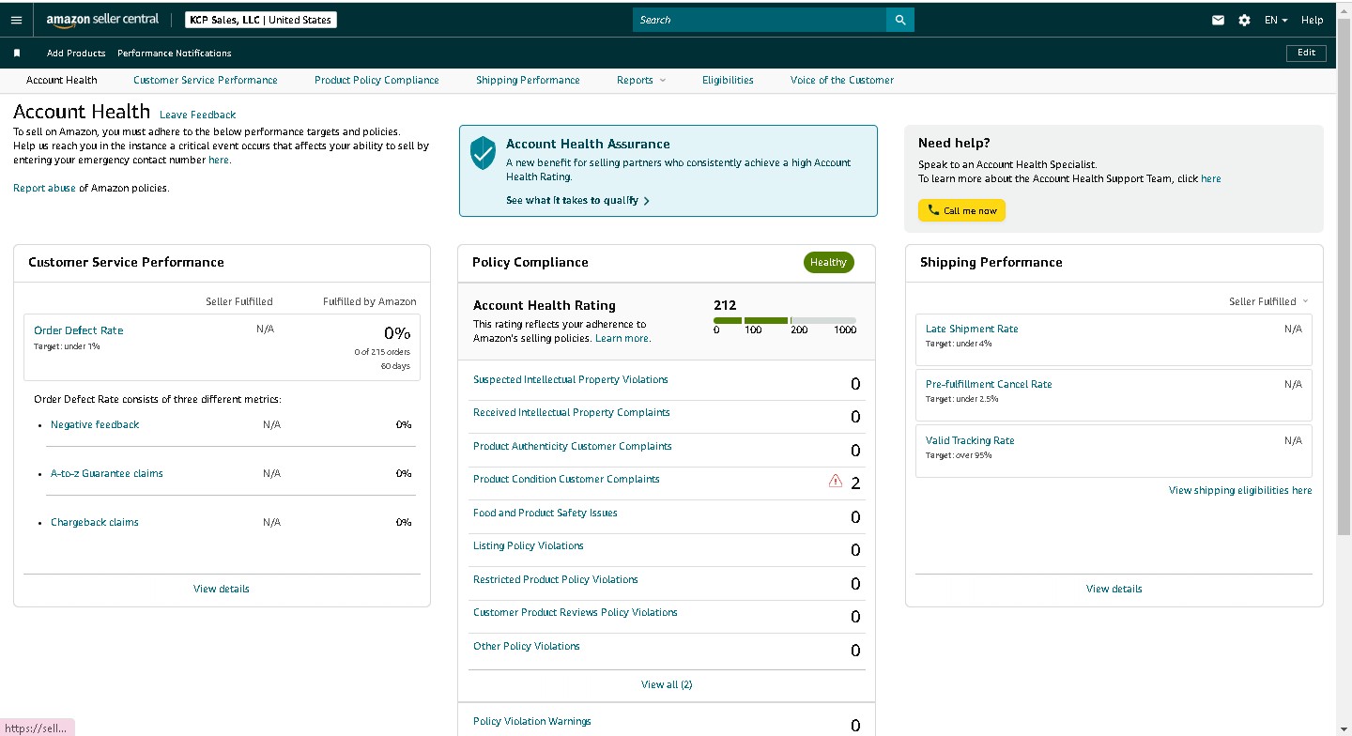This screenshot has width=1352, height=736.
Task: Expand the Reports menu dropdown
Action: 641,81
